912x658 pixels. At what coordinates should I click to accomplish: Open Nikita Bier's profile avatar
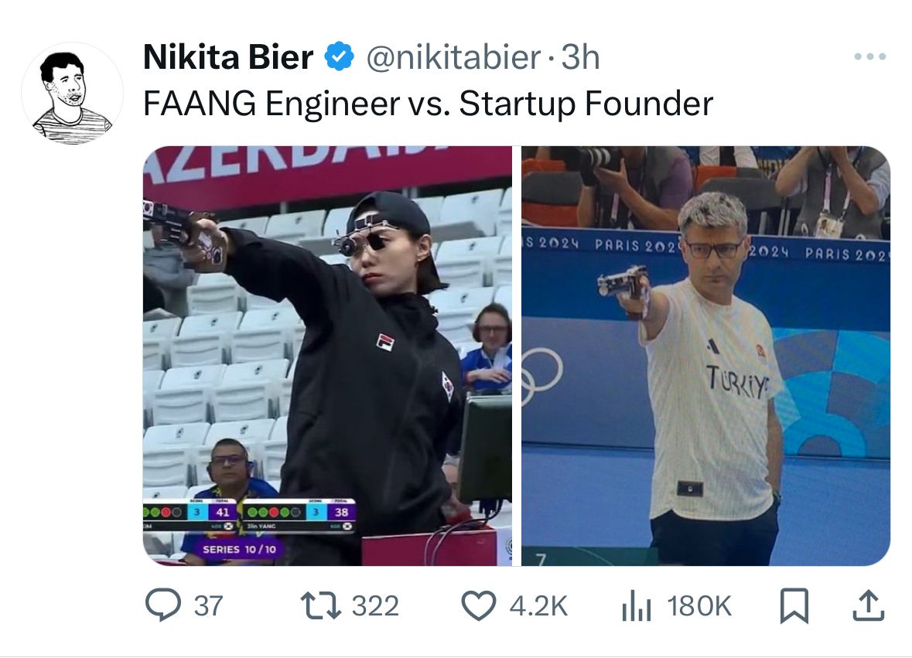(72, 94)
